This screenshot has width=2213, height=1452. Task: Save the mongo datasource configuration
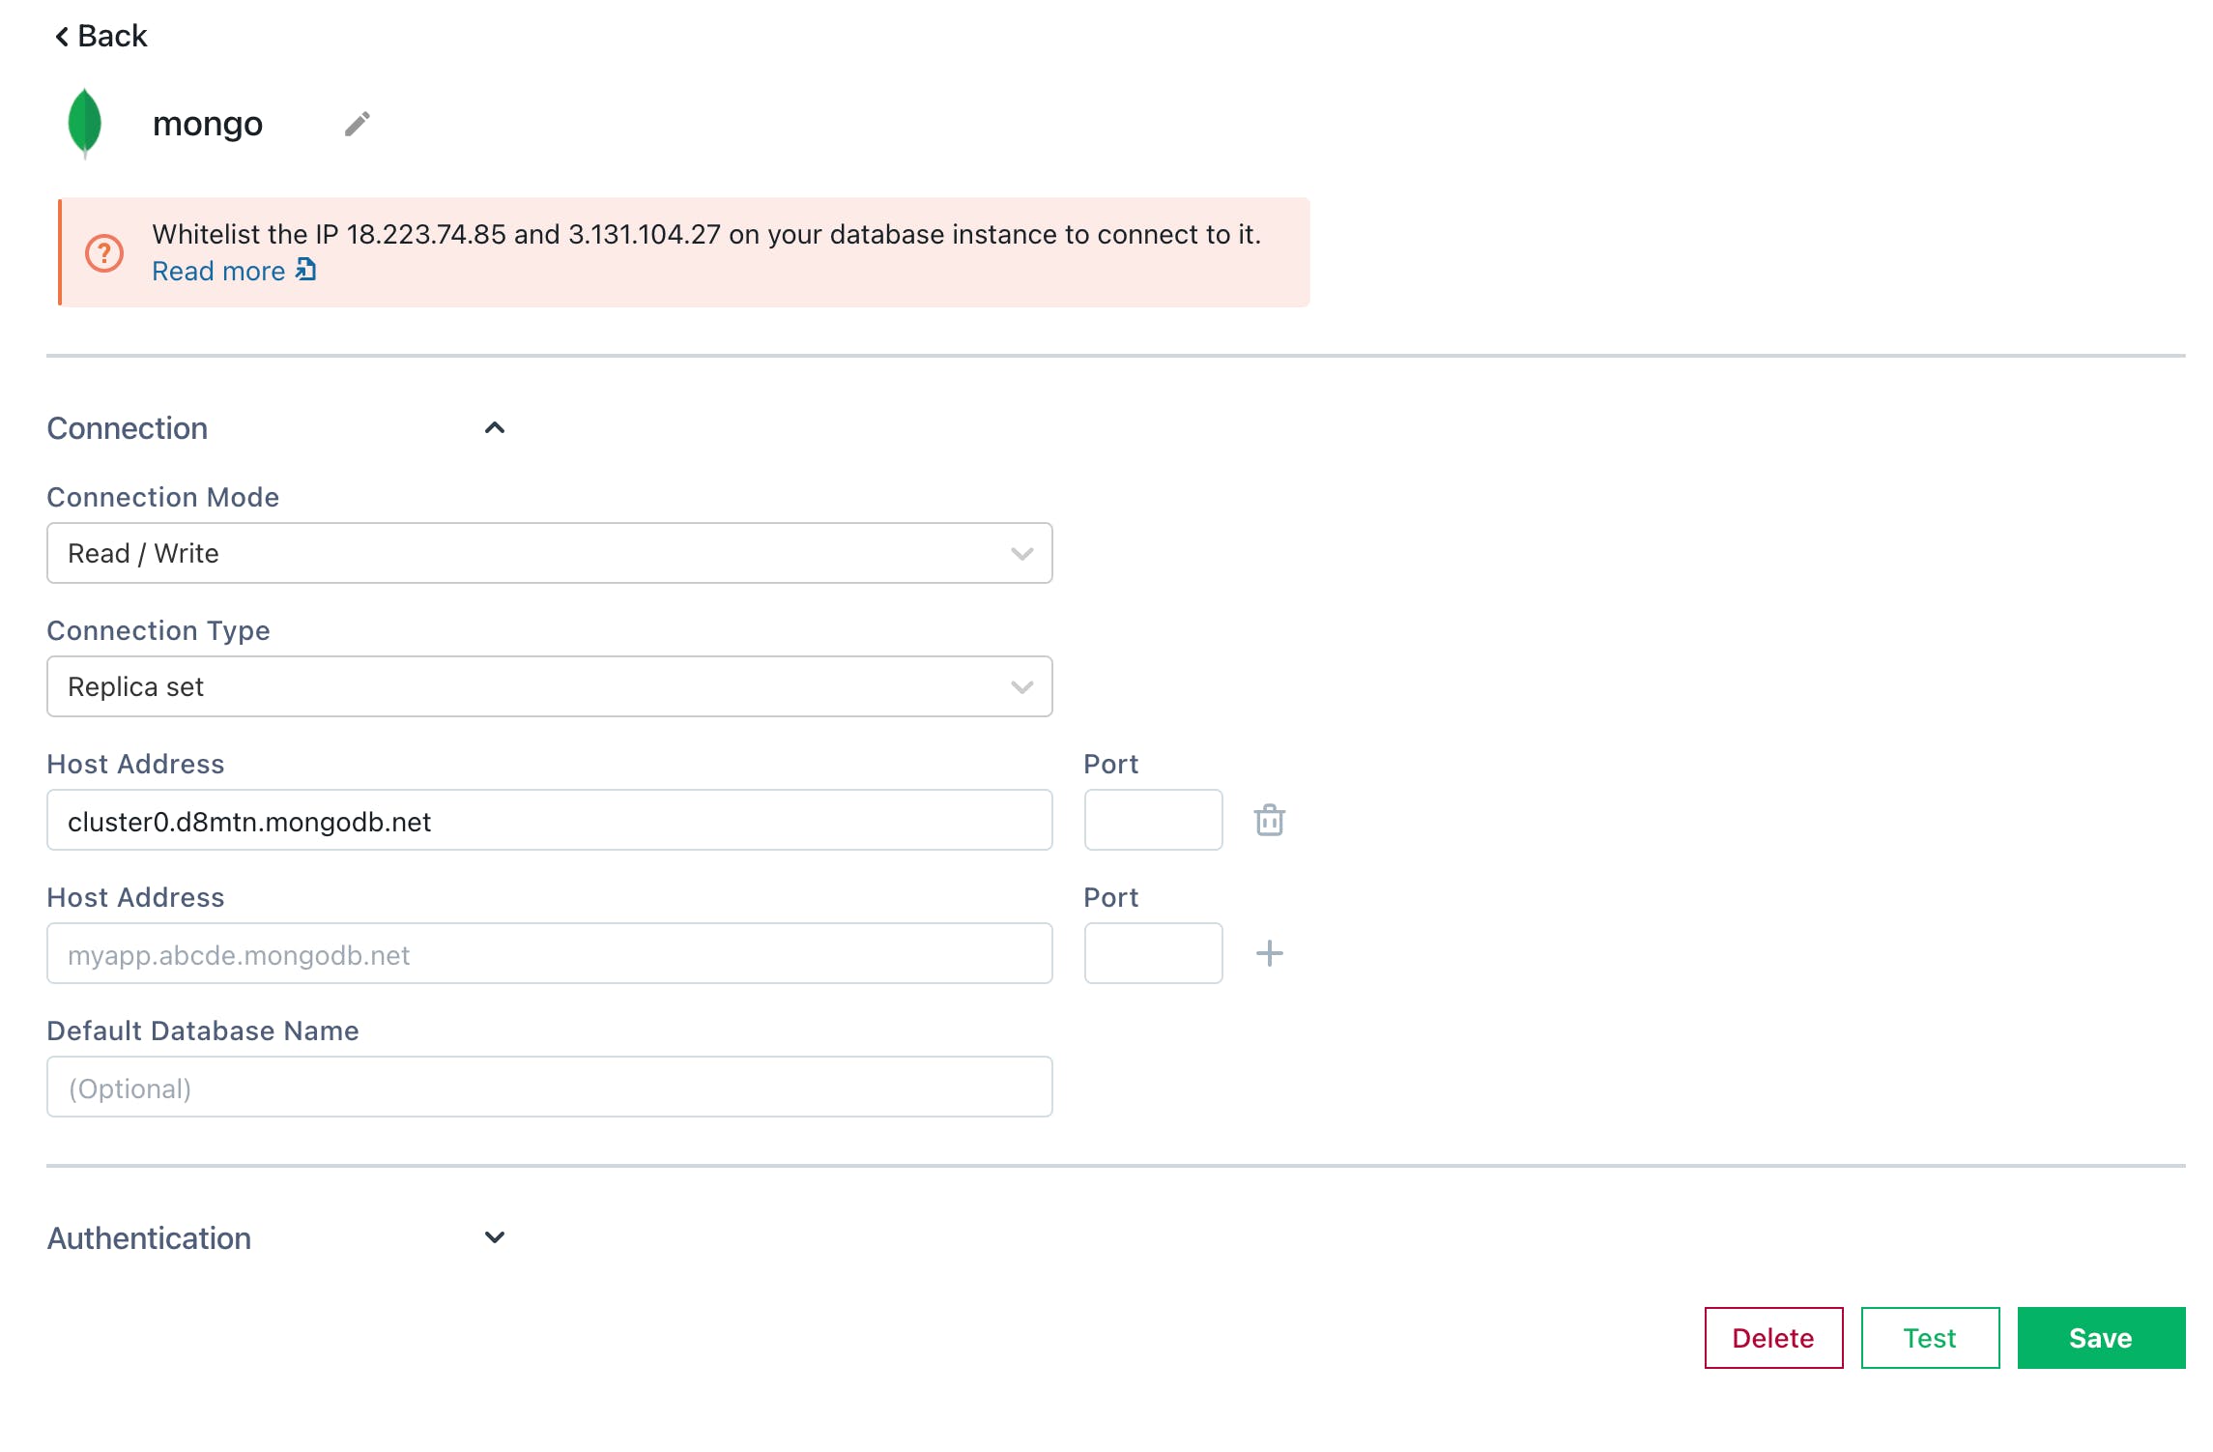(2100, 1338)
